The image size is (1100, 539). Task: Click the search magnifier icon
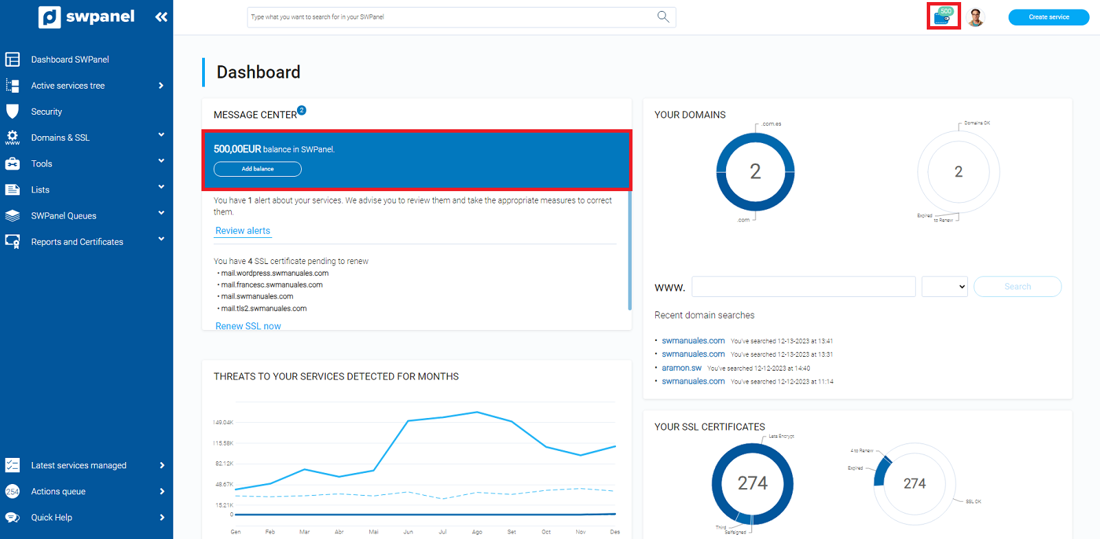click(663, 16)
